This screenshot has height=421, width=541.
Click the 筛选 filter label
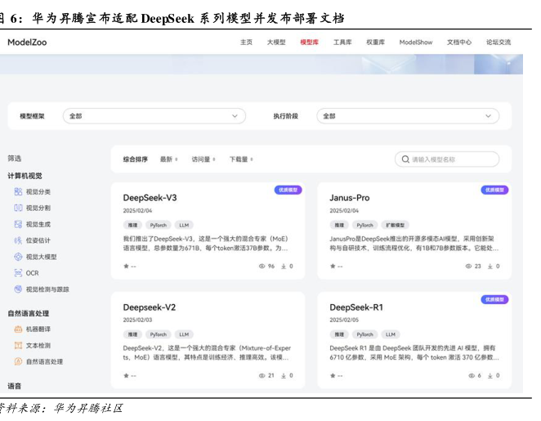click(x=15, y=159)
